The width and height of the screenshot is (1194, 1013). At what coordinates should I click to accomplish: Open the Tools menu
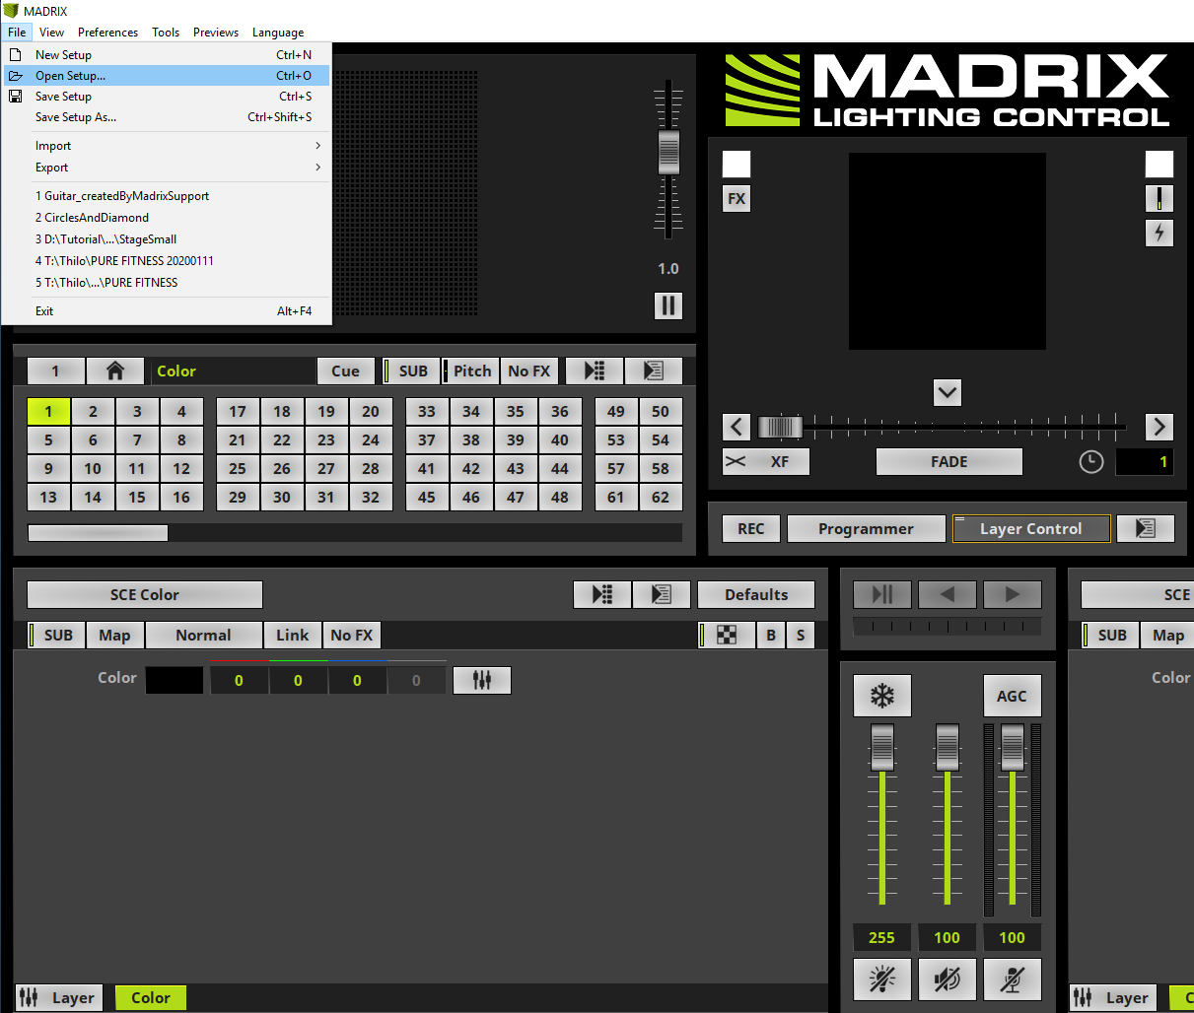pos(166,33)
